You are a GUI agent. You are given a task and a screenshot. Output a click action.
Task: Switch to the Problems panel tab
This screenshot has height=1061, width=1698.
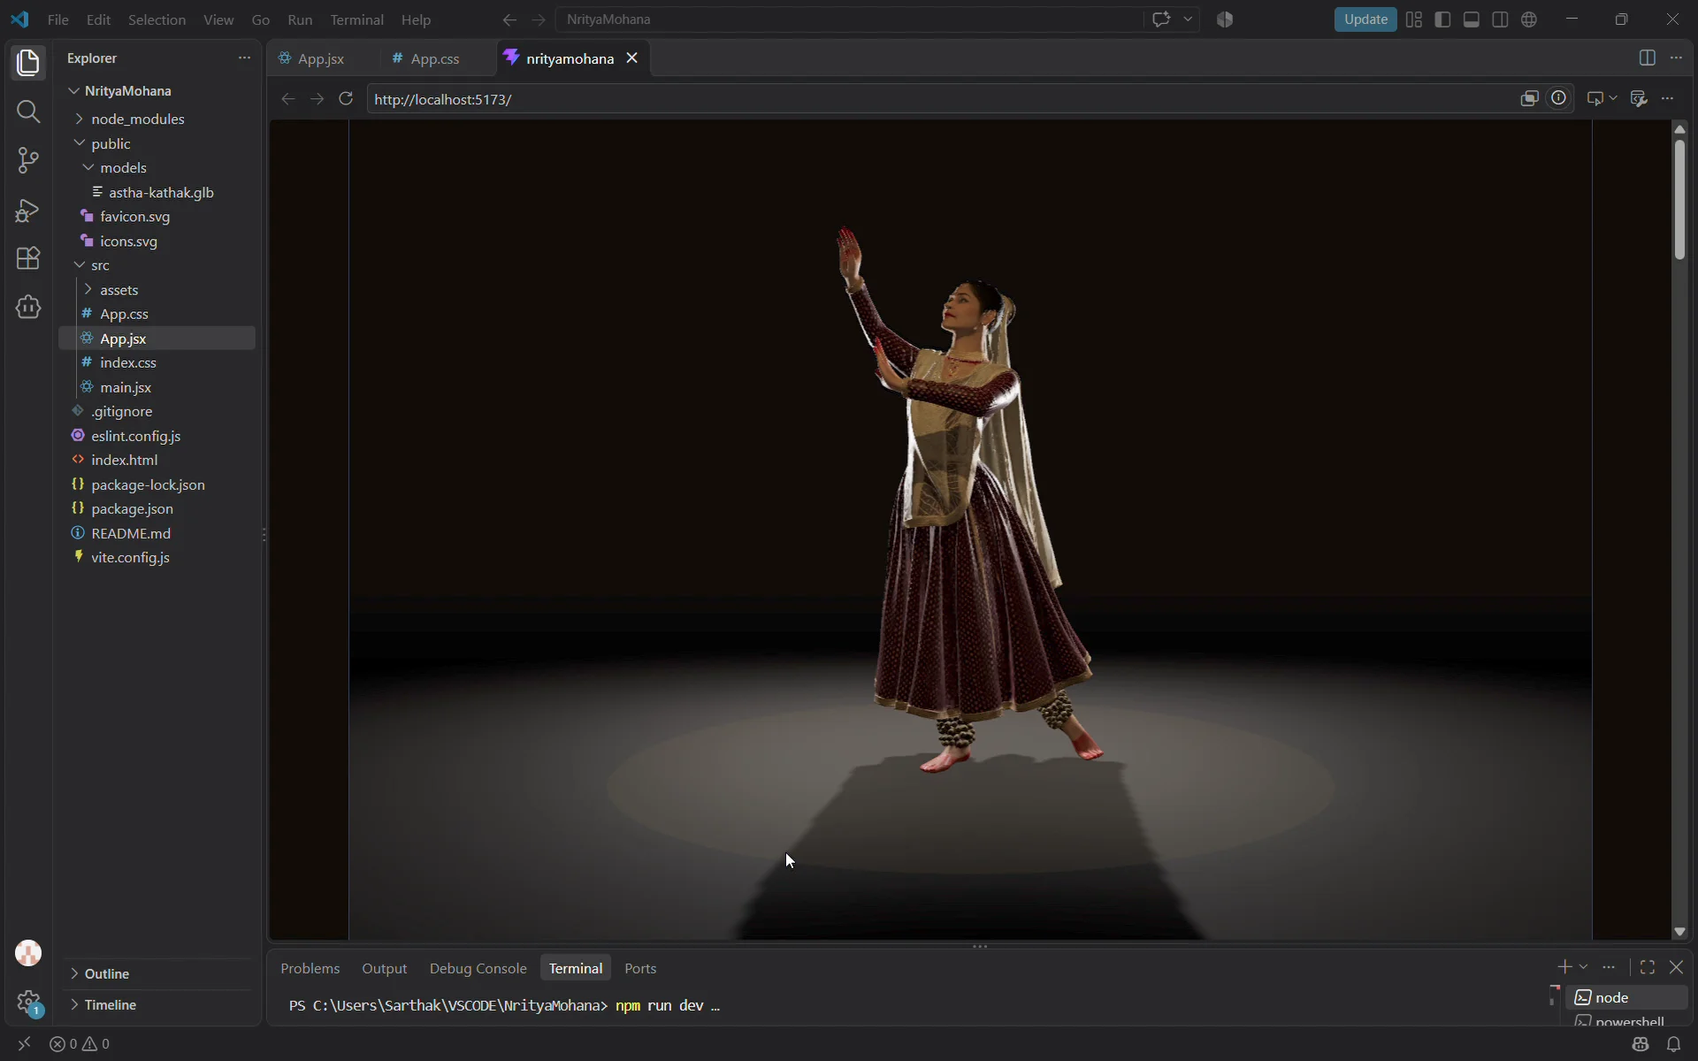310,968
